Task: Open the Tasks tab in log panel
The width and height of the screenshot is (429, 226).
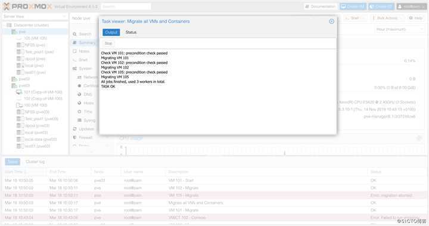Action: (13, 162)
